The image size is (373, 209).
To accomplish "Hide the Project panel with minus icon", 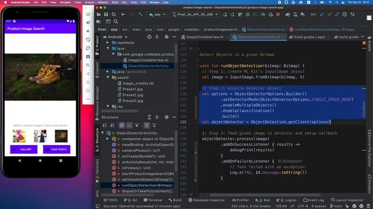I will click(x=174, y=37).
